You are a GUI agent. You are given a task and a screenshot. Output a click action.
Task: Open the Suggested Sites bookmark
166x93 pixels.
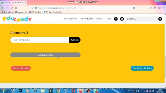coord(21,12)
